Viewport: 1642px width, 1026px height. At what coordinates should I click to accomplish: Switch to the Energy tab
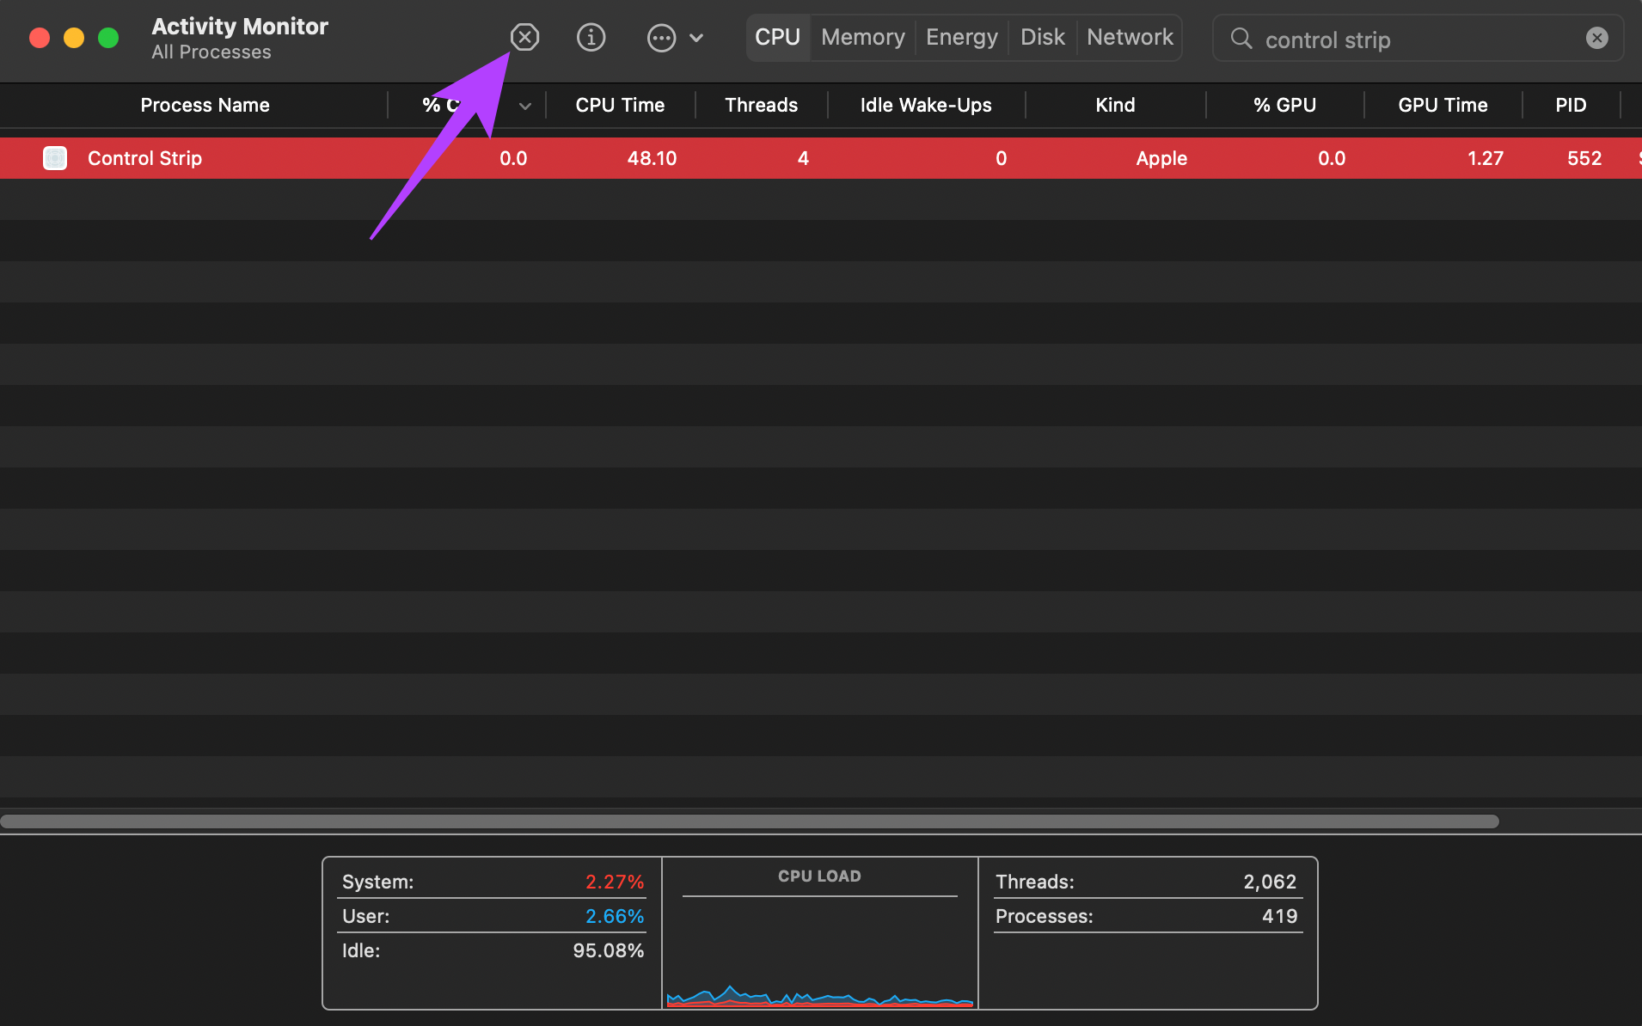click(961, 38)
